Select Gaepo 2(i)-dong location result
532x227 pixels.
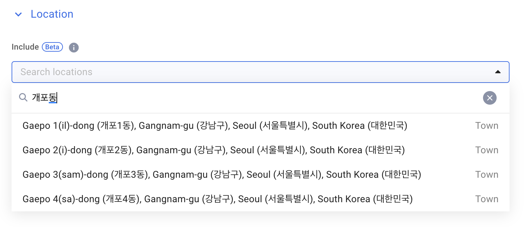point(261,150)
